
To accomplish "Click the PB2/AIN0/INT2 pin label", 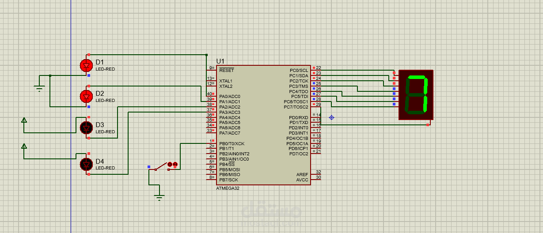I will coord(234,154).
